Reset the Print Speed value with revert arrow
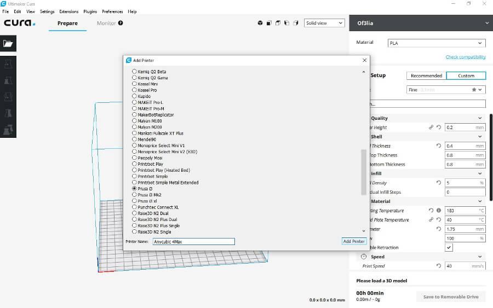 tap(438, 266)
